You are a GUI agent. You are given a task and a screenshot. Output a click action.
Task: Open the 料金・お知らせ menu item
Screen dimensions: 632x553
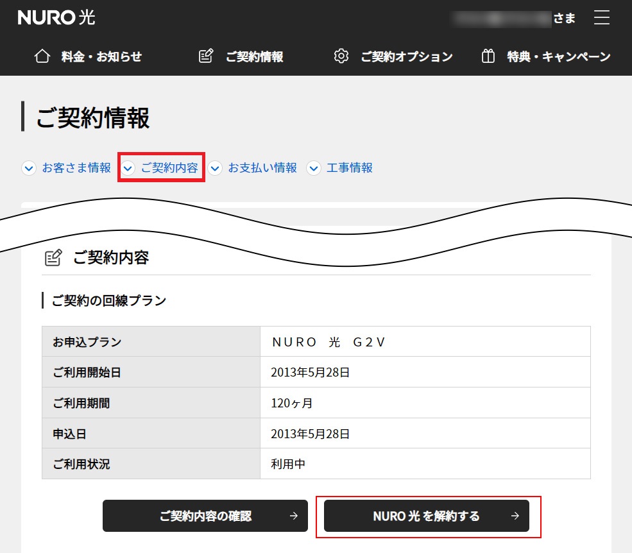click(101, 56)
